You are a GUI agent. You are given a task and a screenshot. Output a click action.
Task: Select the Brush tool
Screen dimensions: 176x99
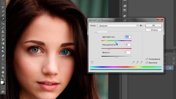pyautogui.click(x=3, y=28)
